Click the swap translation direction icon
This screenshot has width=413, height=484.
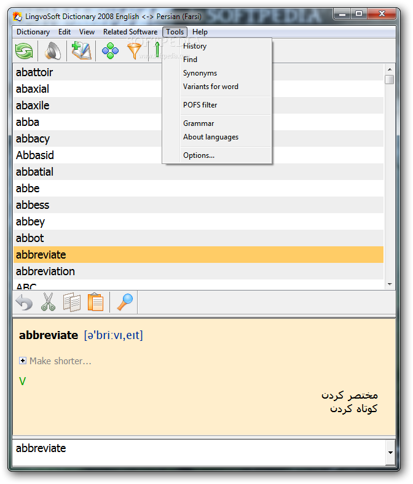[x=24, y=51]
